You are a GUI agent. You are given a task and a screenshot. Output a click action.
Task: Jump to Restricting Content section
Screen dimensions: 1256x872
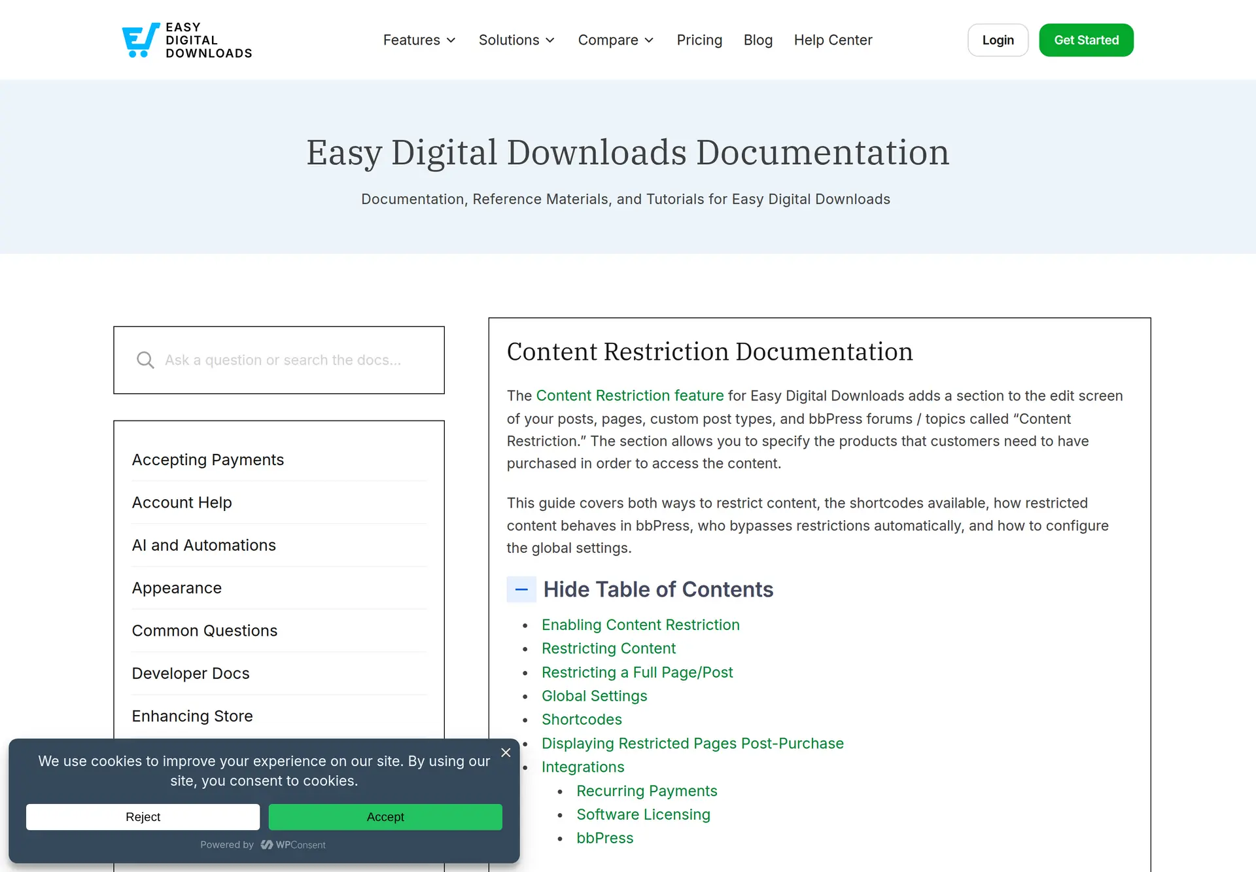[x=608, y=648]
